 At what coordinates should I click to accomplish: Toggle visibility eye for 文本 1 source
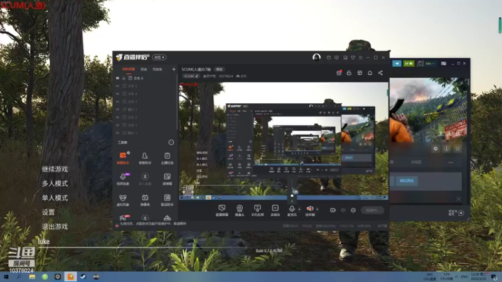(x=117, y=125)
